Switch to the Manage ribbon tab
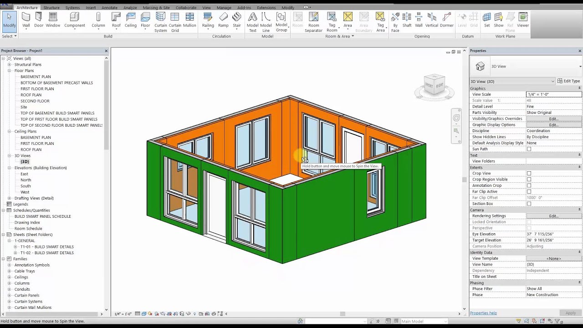Screen dimensions: 583x328 224,8
